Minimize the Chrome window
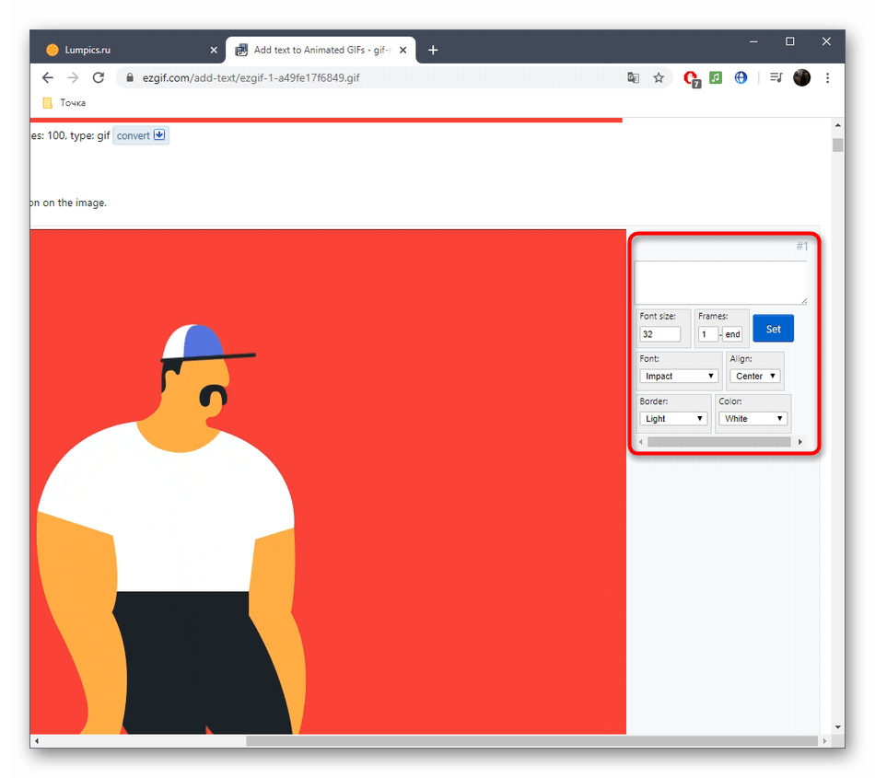Viewport: 875px width, 778px height. tap(753, 41)
